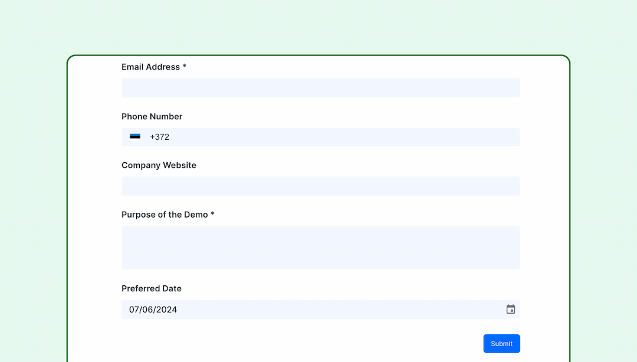This screenshot has height=362, width=637.
Task: Submit the demo request form
Action: pyautogui.click(x=501, y=344)
